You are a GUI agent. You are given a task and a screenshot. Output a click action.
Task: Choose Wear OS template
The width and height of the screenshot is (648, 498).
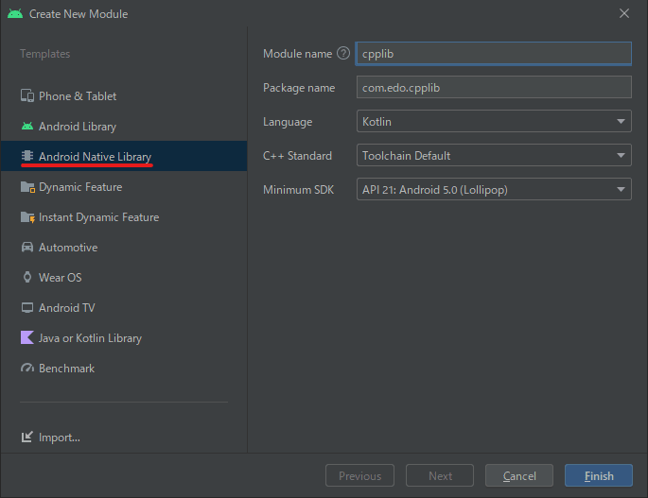click(124, 277)
